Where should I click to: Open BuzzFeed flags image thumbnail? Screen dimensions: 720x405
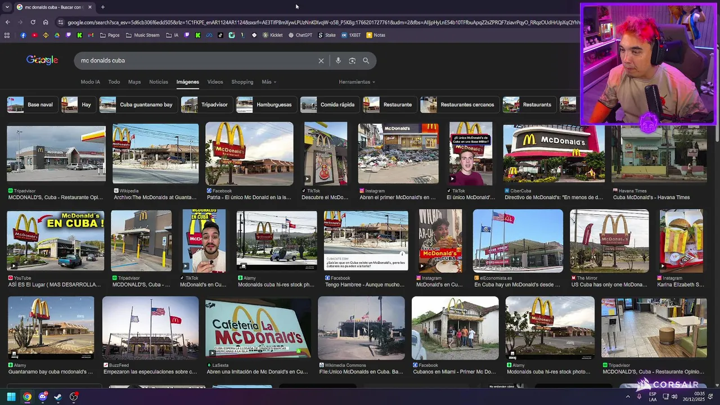pos(150,328)
